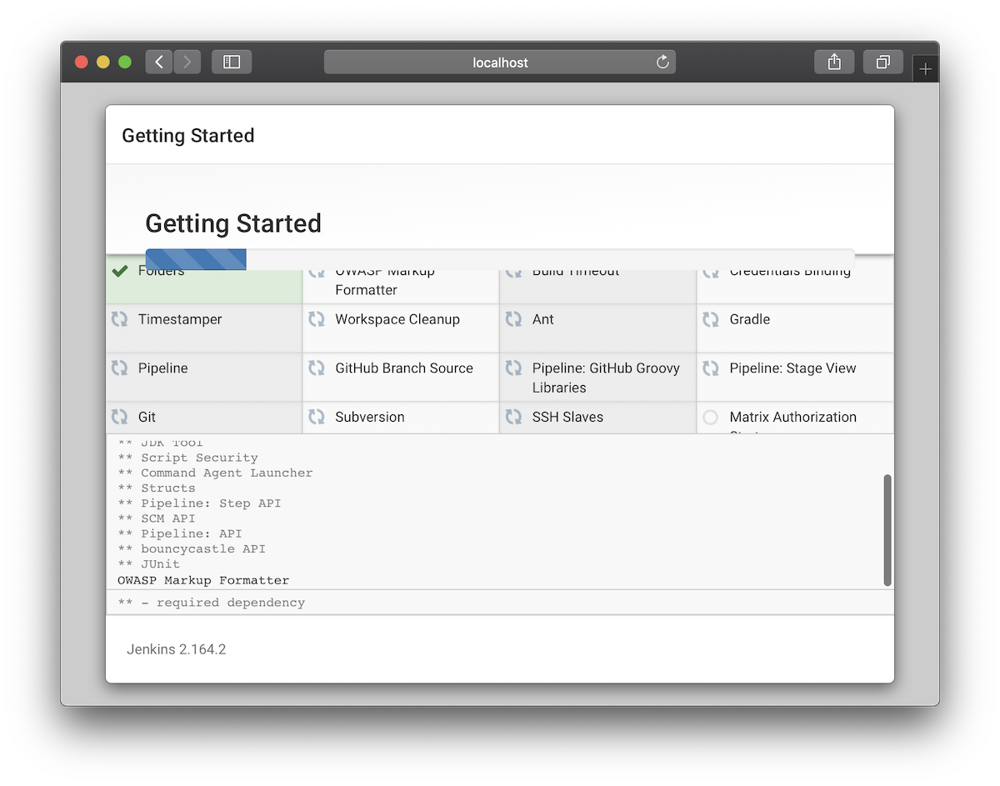1000x786 pixels.
Task: Click the spinner beside Pipeline: Stage View
Action: coord(710,368)
